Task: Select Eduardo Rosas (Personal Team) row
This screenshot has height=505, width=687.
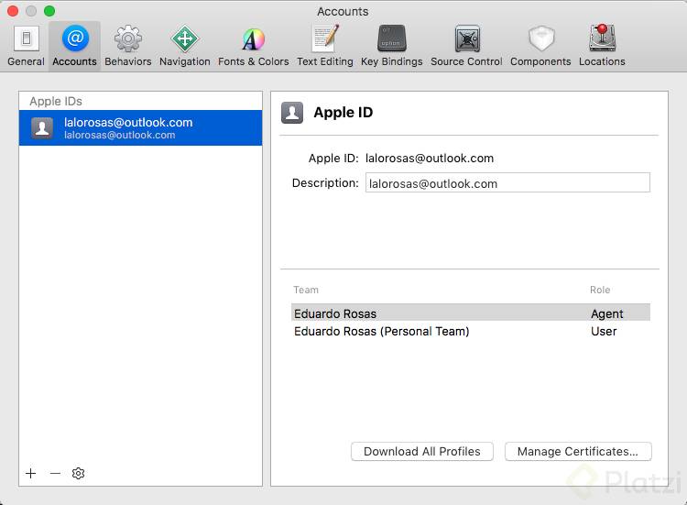Action: coord(471,331)
